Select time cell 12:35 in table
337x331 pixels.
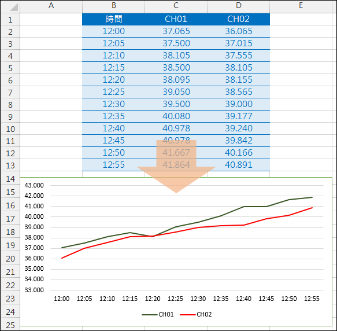click(x=113, y=116)
